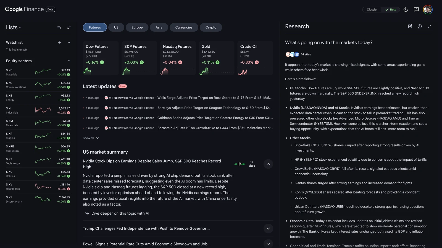
Task: Open the SIXV Health care row
Action: tap(38, 186)
